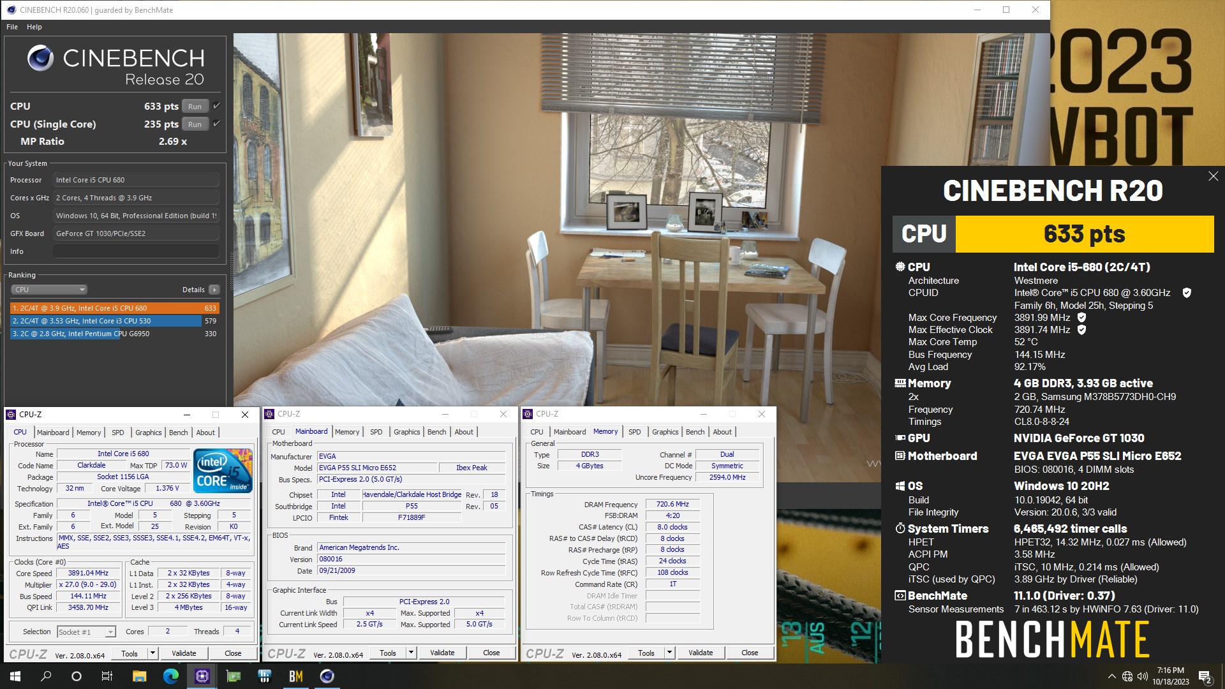Image resolution: width=1225 pixels, height=689 pixels.
Task: Open the File menu in Cinebench
Action: pyautogui.click(x=12, y=27)
